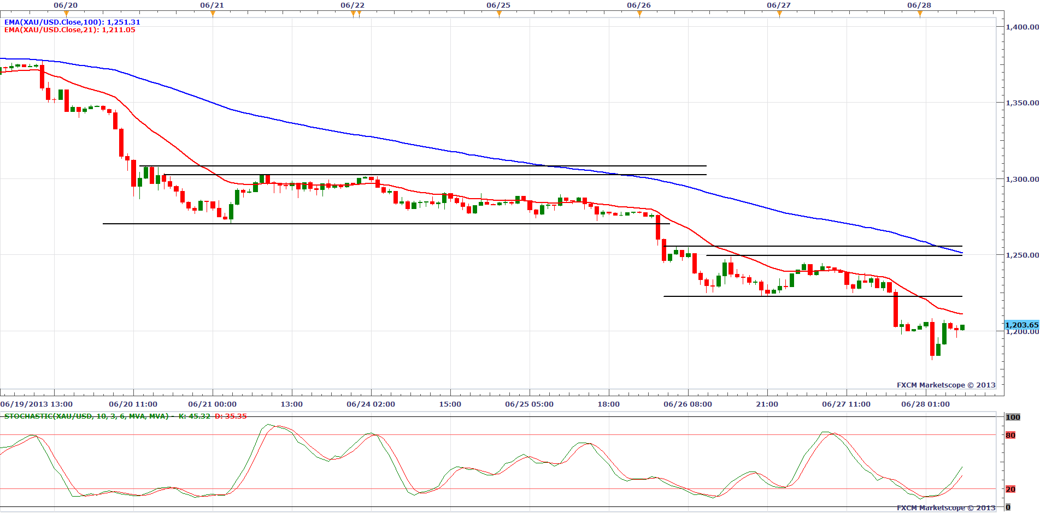Image resolution: width=1040 pixels, height=513 pixels.
Task: Click the current price tag 1,203.65
Action: pos(1021,325)
